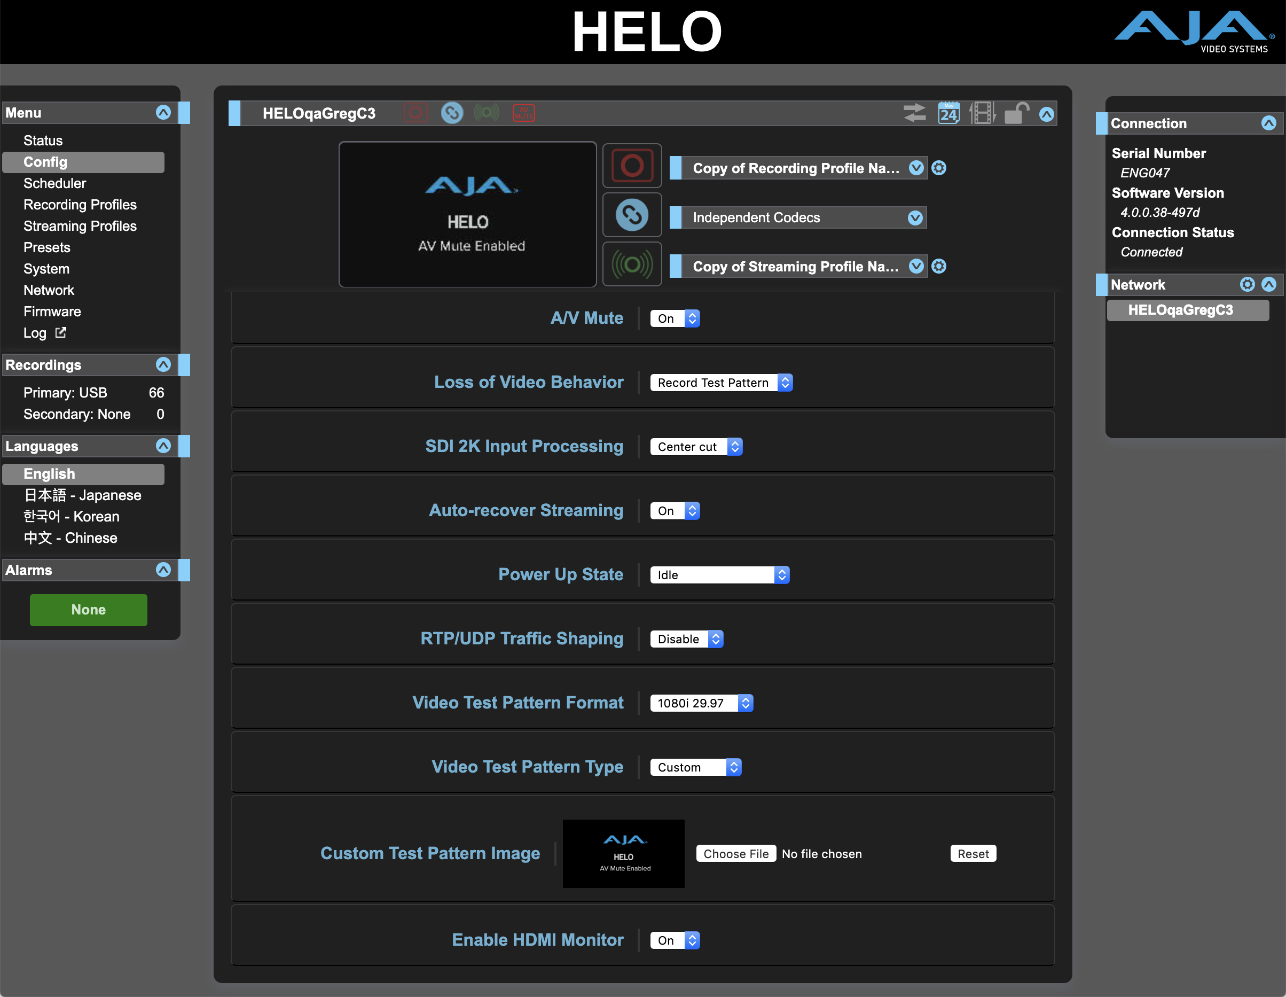Click the video preview AV Mute Enabled
This screenshot has height=997, width=1286.
click(468, 214)
